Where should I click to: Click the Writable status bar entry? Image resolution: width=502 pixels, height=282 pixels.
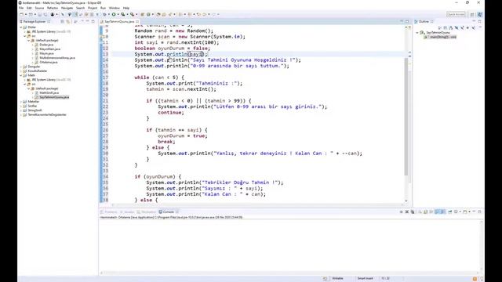click(337, 279)
